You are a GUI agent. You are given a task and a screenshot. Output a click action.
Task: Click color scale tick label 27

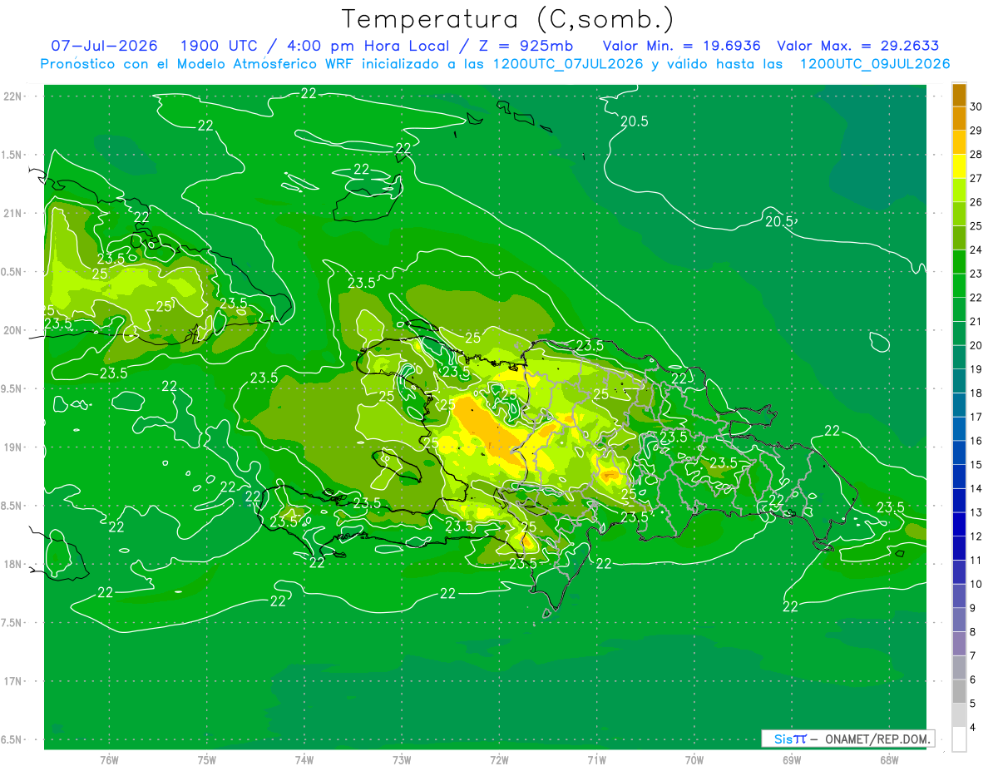click(976, 178)
